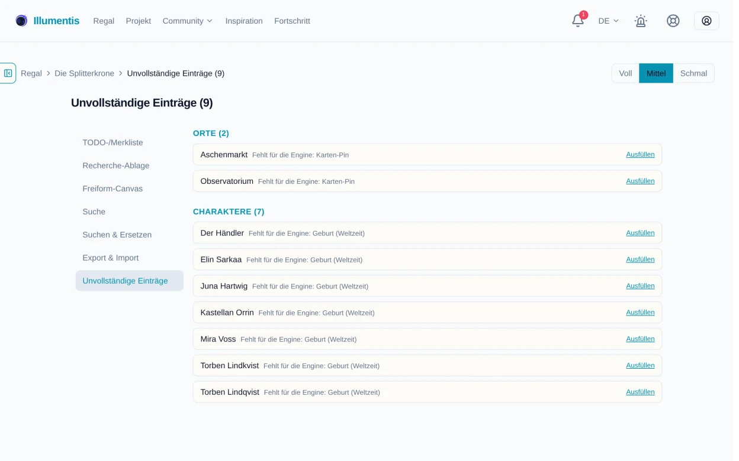Click the ORTE (2) section heading
Screen dimensions: 739x461
point(211,133)
